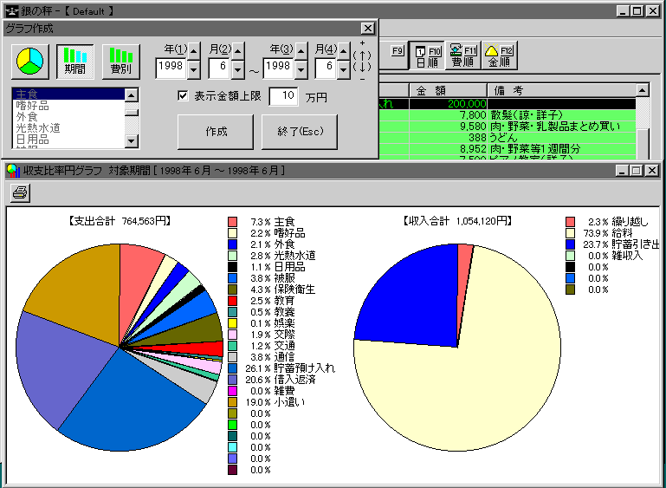Select 日用品 in the category list
Image resolution: width=666 pixels, height=488 pixels.
point(68,139)
